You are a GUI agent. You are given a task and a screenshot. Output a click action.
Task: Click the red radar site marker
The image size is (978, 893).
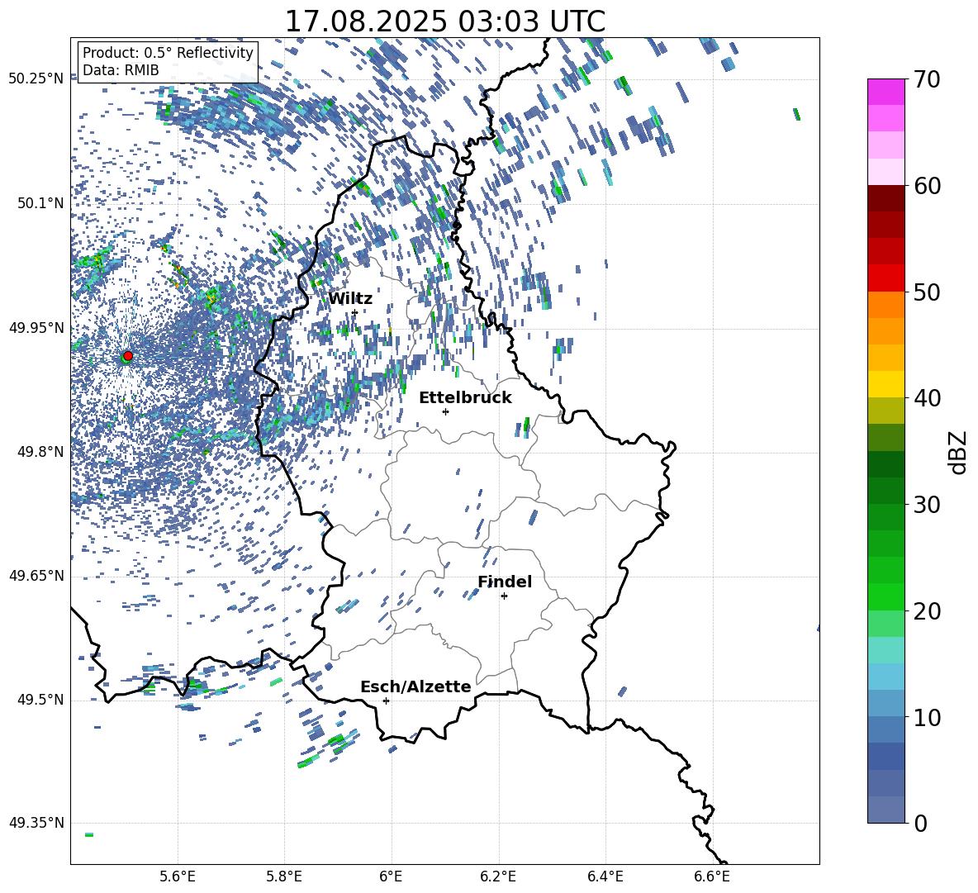click(x=128, y=355)
